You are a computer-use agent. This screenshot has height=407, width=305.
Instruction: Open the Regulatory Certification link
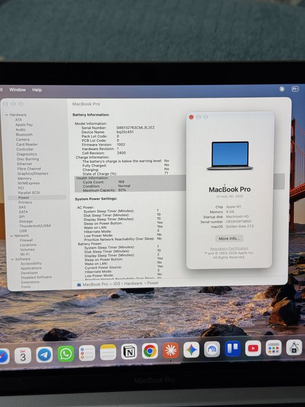(x=229, y=248)
